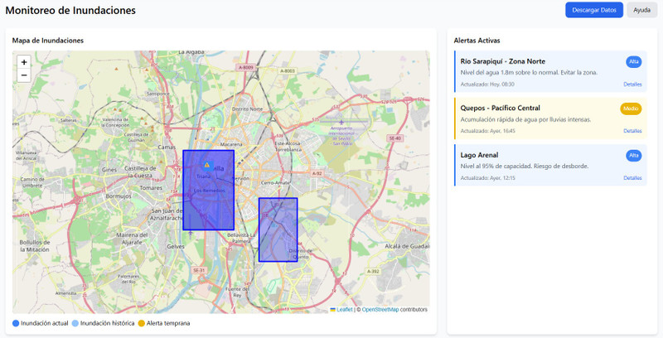Open the Ayuda help button
Screen dimensions: 663x338
click(641, 10)
